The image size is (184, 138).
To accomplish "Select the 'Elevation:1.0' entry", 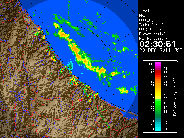I will pyautogui.click(x=152, y=34).
